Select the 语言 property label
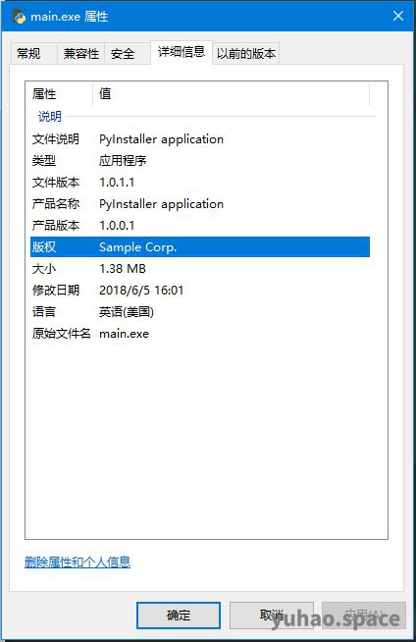Image resolution: width=416 pixels, height=642 pixels. tap(44, 312)
